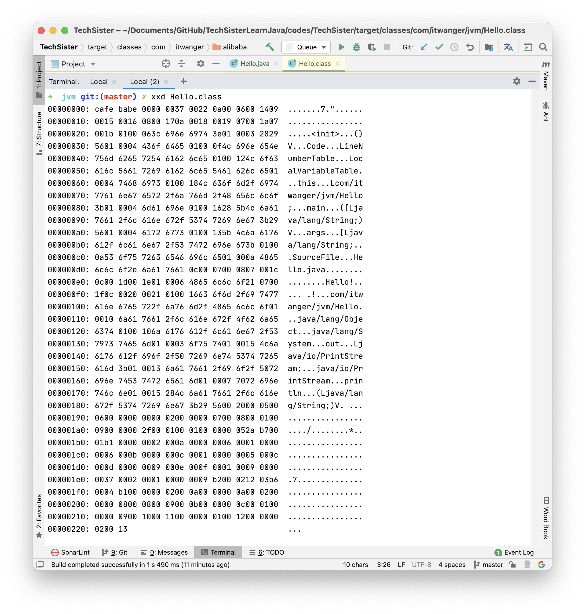The height and width of the screenshot is (614, 585).
Task: Click the Git rollback icon
Action: coord(470,47)
